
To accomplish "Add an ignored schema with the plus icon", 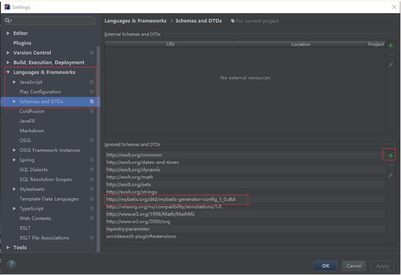I will [390, 156].
